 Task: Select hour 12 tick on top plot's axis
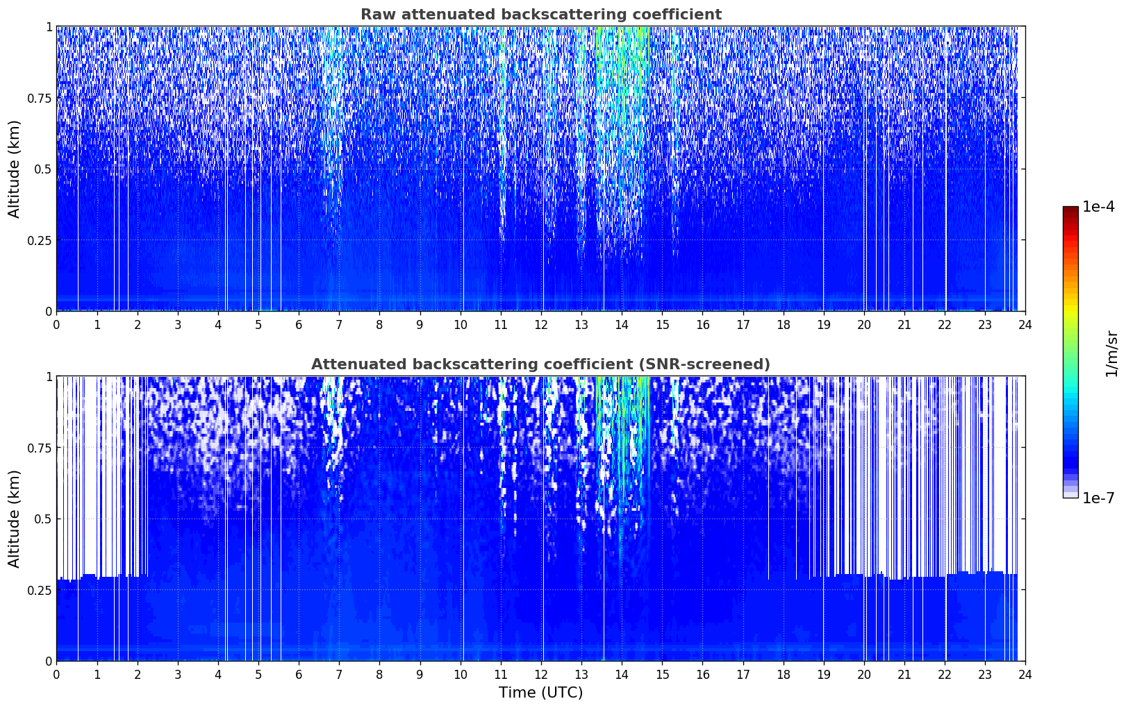[x=540, y=324]
